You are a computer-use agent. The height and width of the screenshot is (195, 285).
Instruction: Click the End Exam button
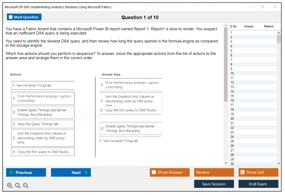coord(258,184)
